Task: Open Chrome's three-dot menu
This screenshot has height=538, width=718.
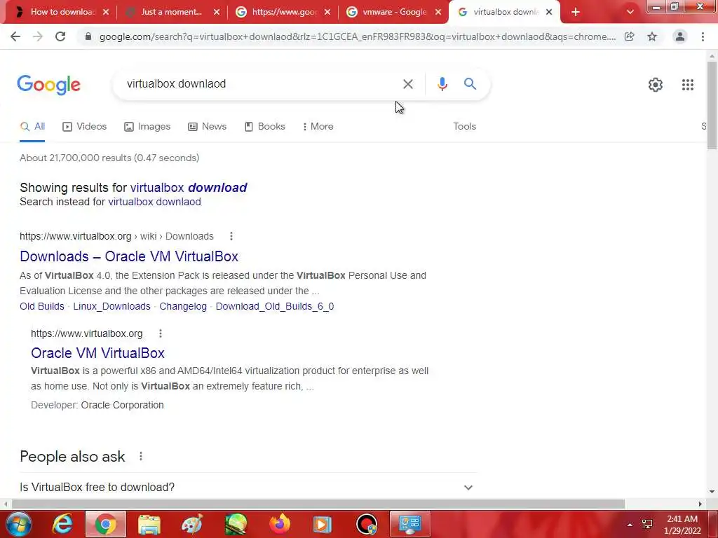Action: point(703,36)
